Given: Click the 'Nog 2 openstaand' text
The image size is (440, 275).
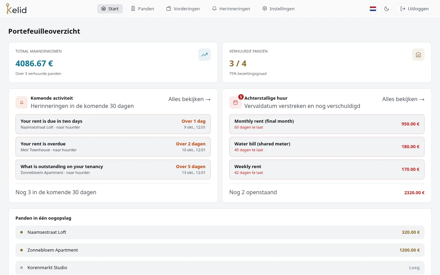Looking at the screenshot, I should coord(253,192).
